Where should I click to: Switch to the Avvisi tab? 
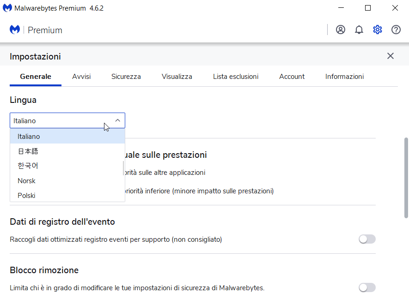click(x=81, y=77)
